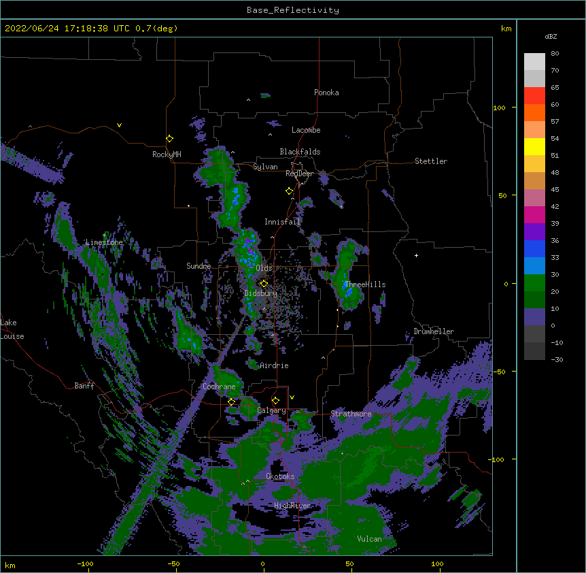
Task: Select the Cochrane town label
Action: (219, 387)
